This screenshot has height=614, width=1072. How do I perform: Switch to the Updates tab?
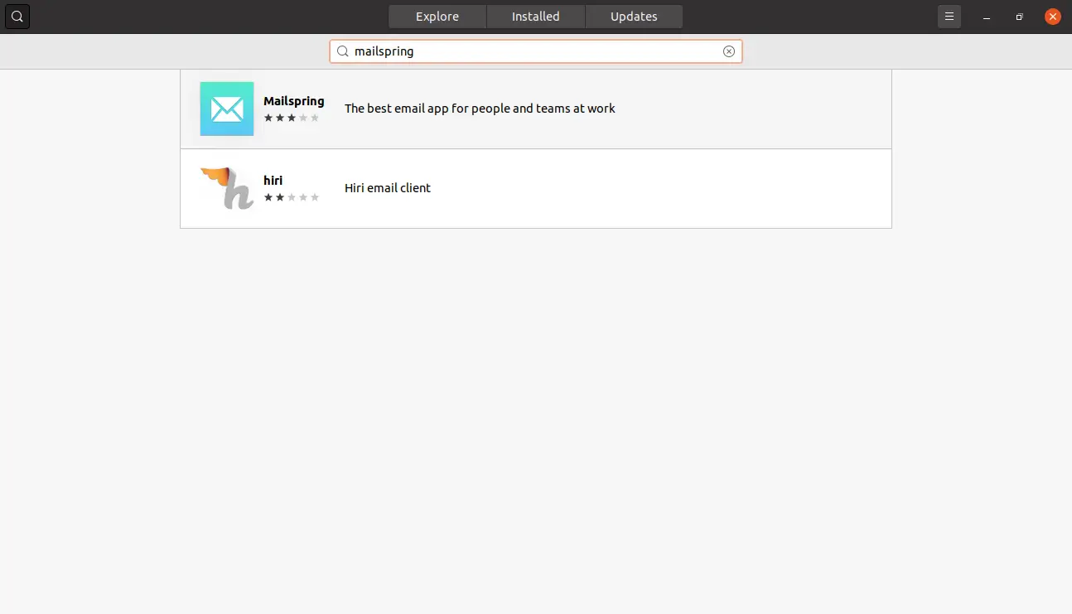tap(634, 17)
